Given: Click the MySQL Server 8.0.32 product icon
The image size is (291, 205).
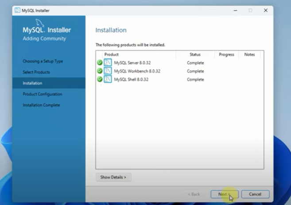Looking at the screenshot, I should click(108, 62).
